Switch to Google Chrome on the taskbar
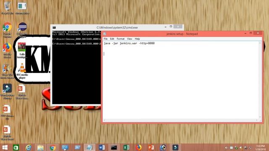This screenshot has width=269, height=151. (53, 147)
